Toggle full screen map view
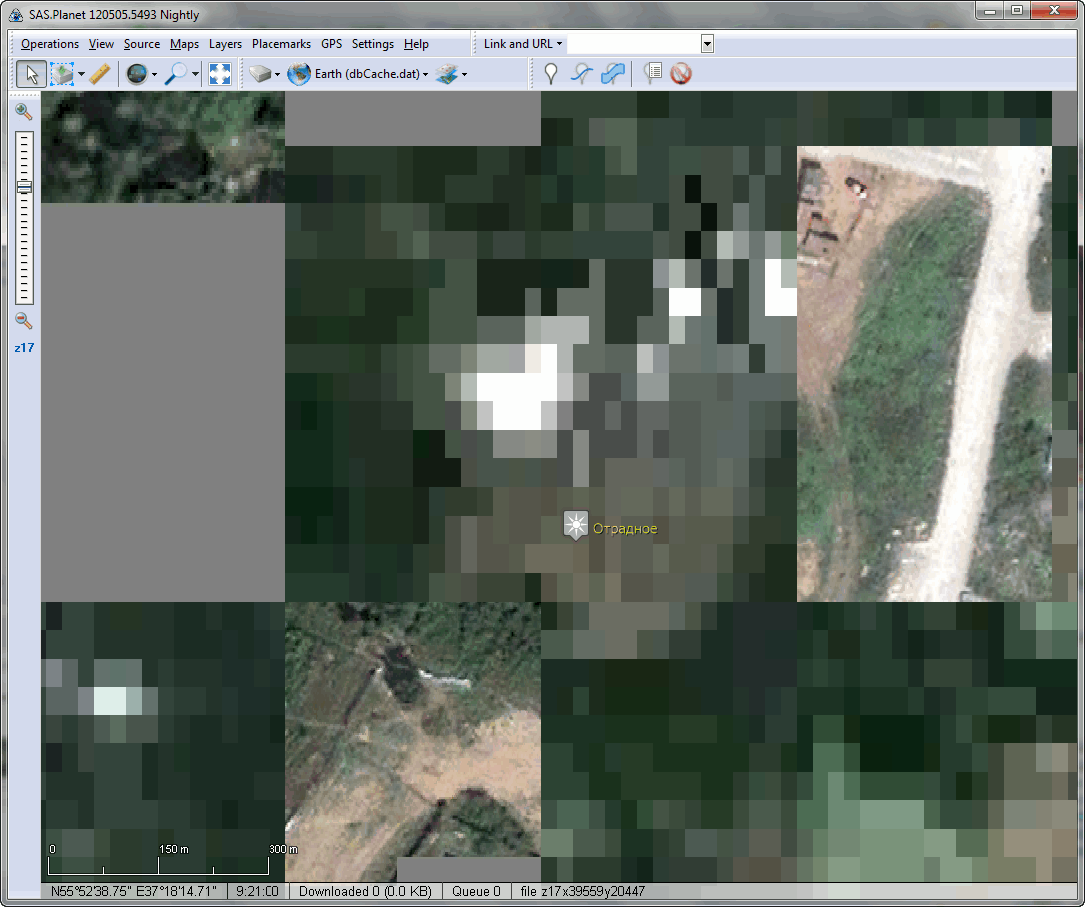Image resolution: width=1085 pixels, height=907 pixels. 220,74
